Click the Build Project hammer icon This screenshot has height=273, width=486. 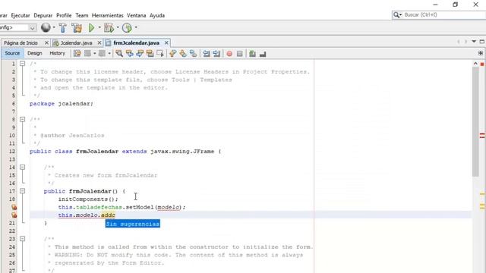coord(63,28)
